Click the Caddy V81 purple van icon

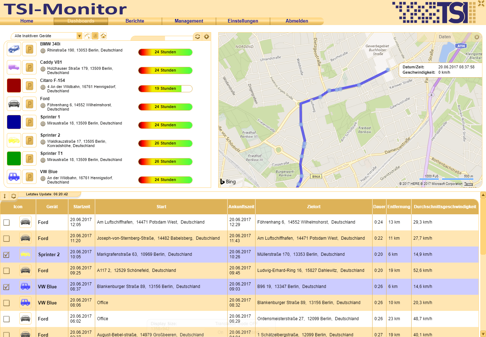click(14, 67)
